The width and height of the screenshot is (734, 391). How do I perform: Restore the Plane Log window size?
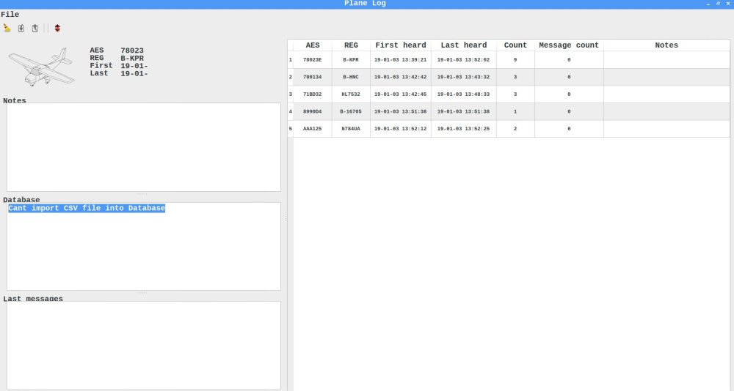[718, 3]
